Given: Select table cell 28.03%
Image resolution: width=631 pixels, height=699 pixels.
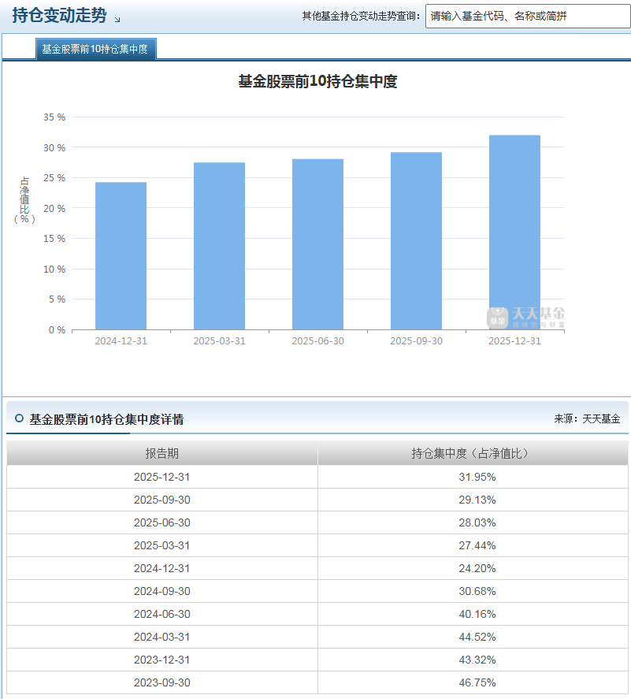Looking at the screenshot, I should (473, 522).
